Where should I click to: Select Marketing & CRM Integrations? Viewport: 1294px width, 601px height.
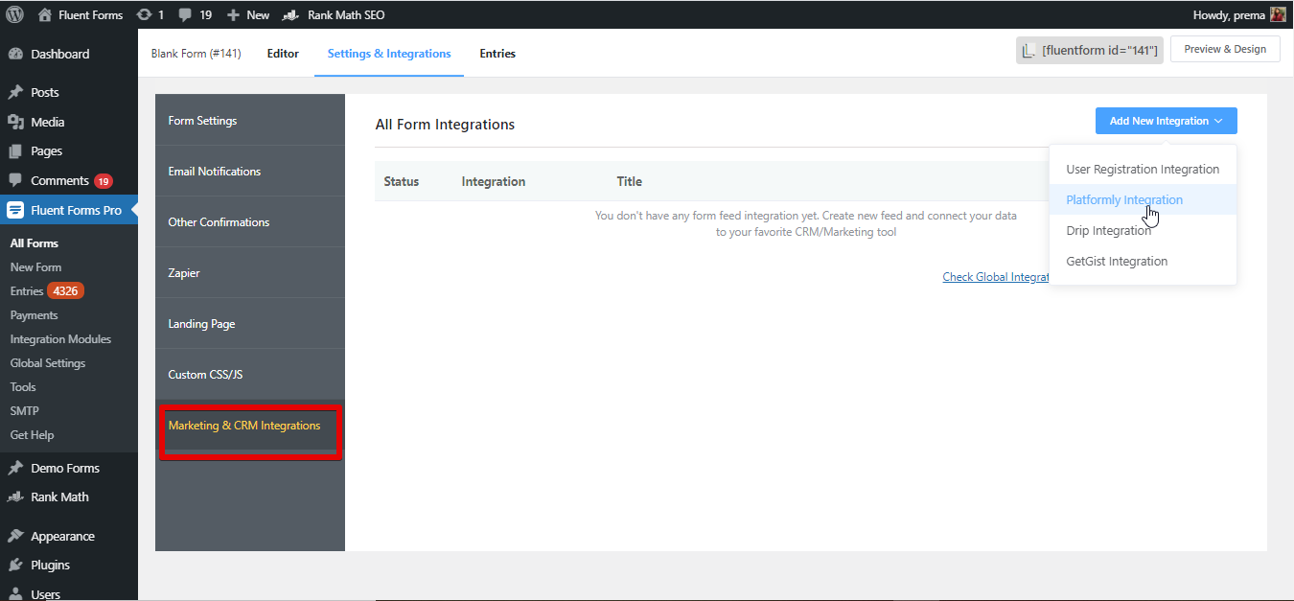[250, 426]
